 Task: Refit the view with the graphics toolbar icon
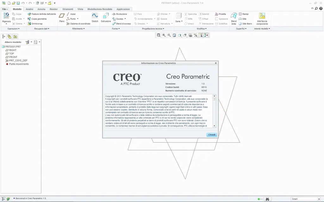[x=159, y=35]
